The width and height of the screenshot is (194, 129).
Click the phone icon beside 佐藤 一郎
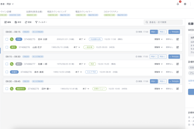point(12,64)
